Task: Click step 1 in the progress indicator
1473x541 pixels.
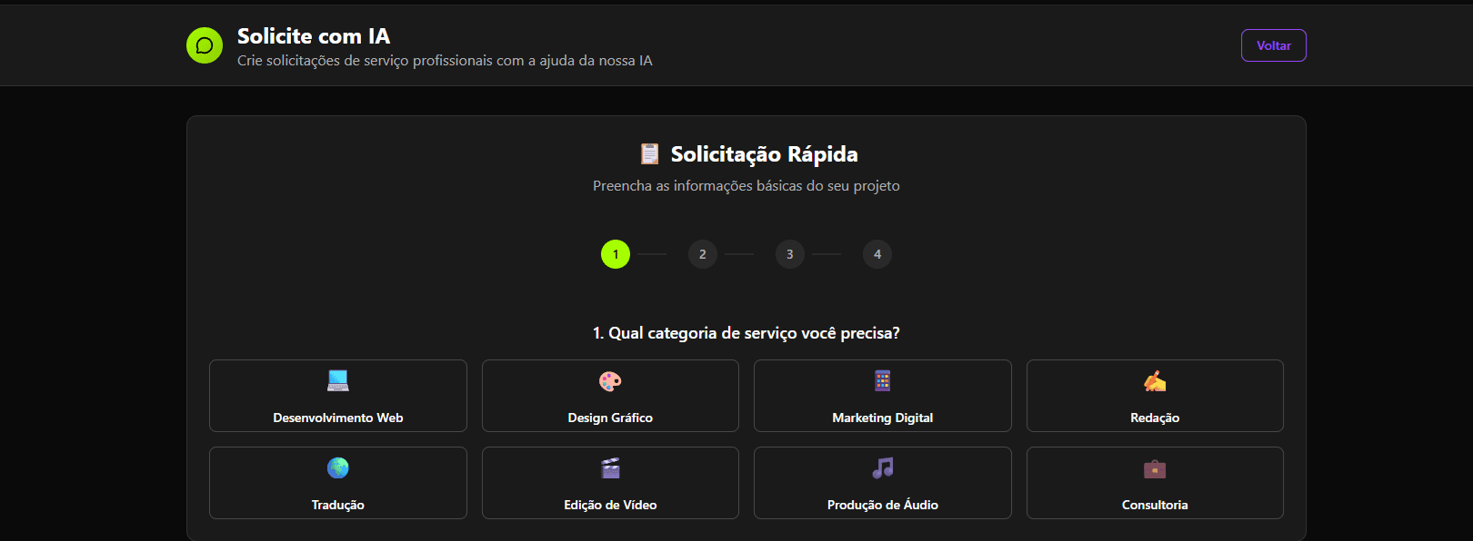Action: [x=615, y=254]
